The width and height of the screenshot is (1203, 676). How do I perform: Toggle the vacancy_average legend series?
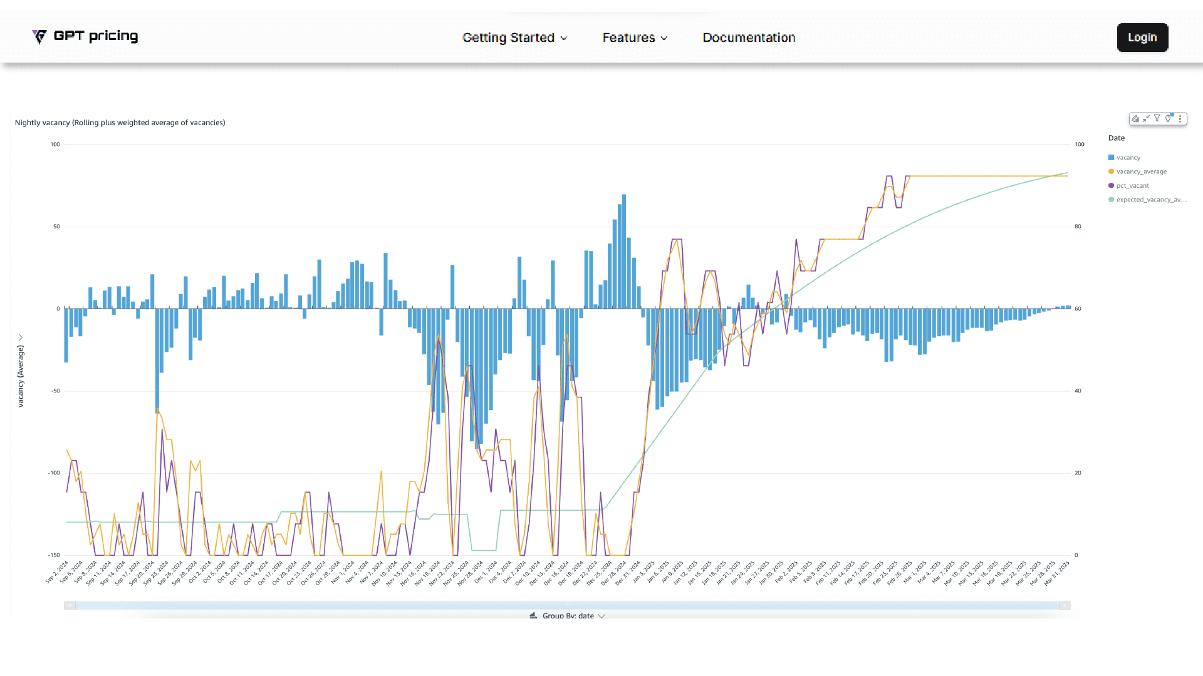(x=1141, y=172)
